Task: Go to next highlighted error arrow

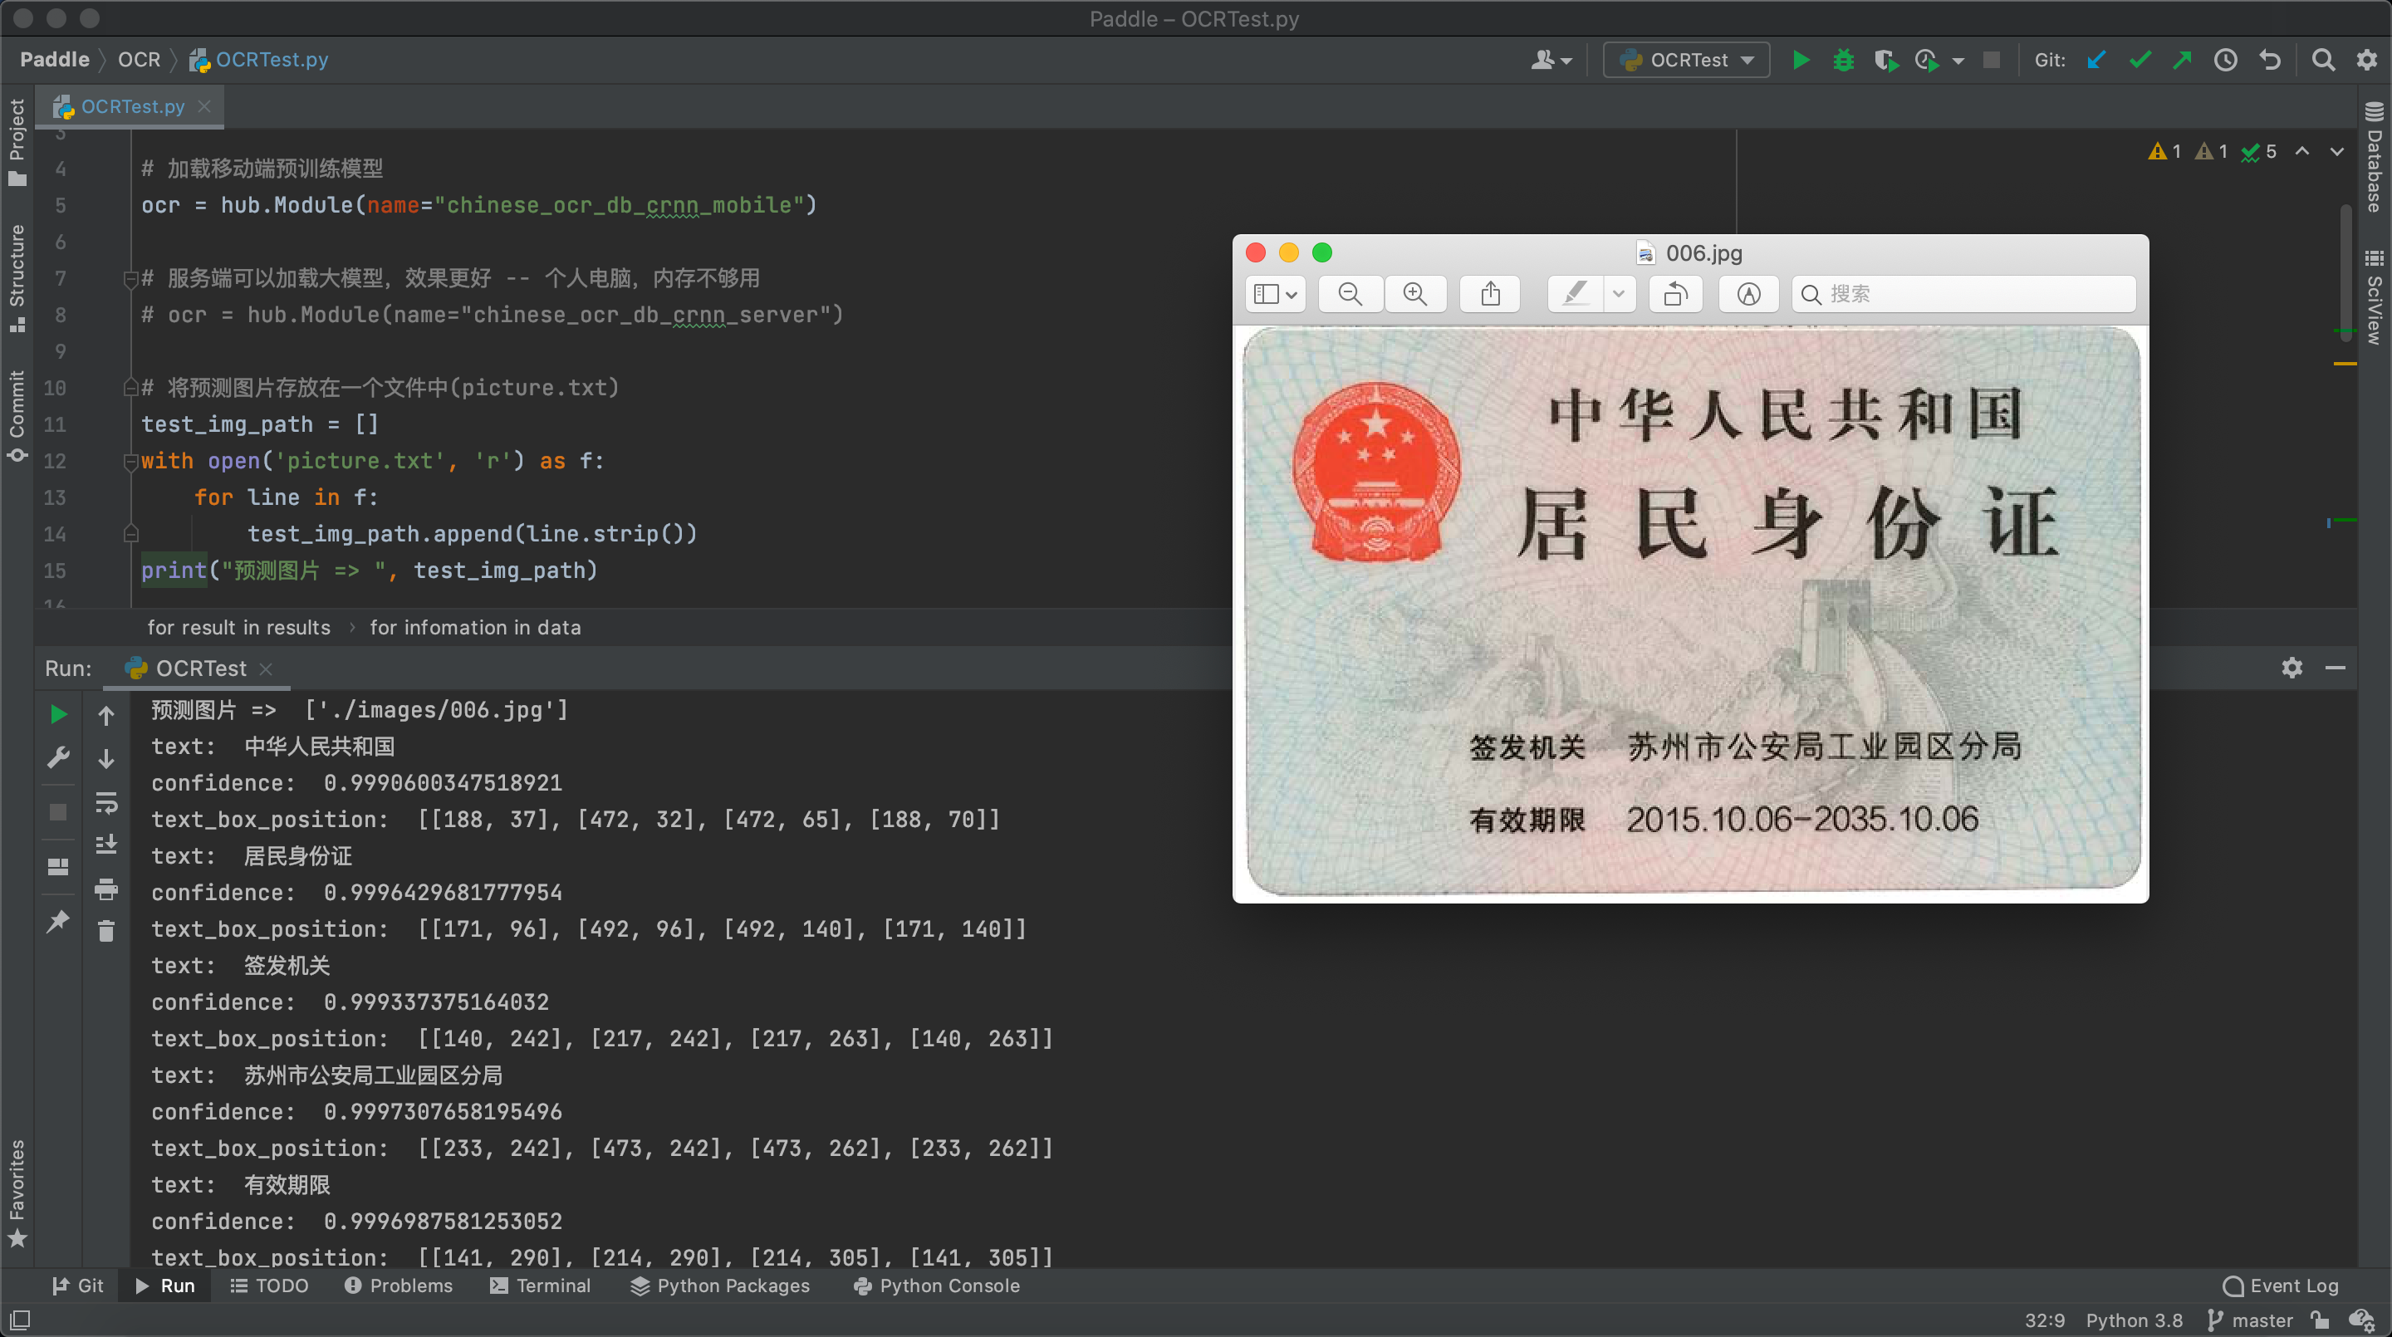Action: (x=2337, y=151)
